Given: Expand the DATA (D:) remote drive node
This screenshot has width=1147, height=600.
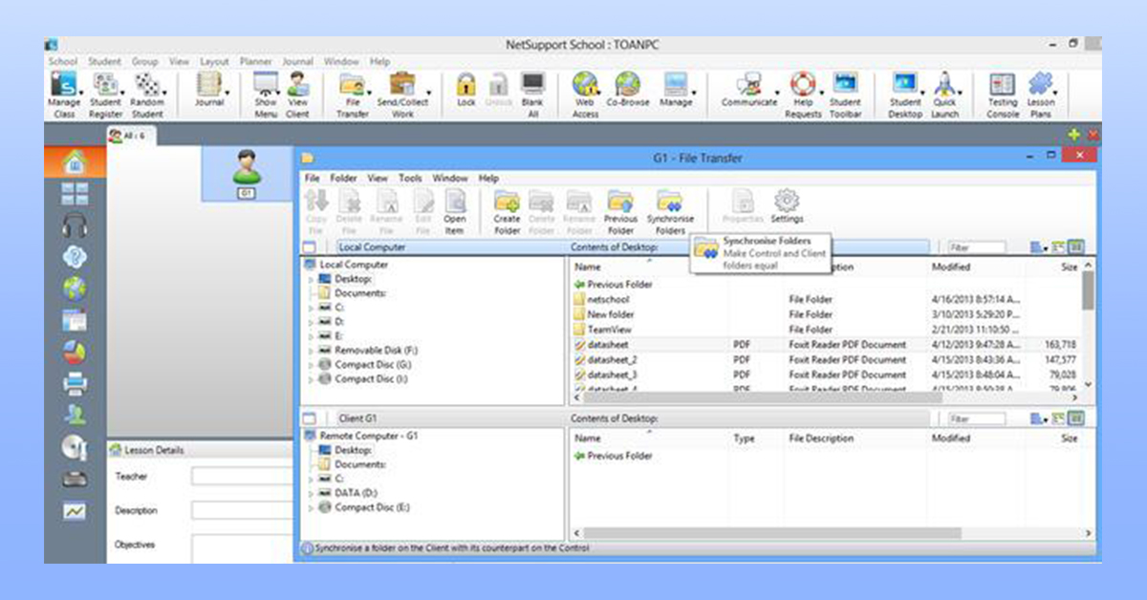Looking at the screenshot, I should pyautogui.click(x=310, y=493).
